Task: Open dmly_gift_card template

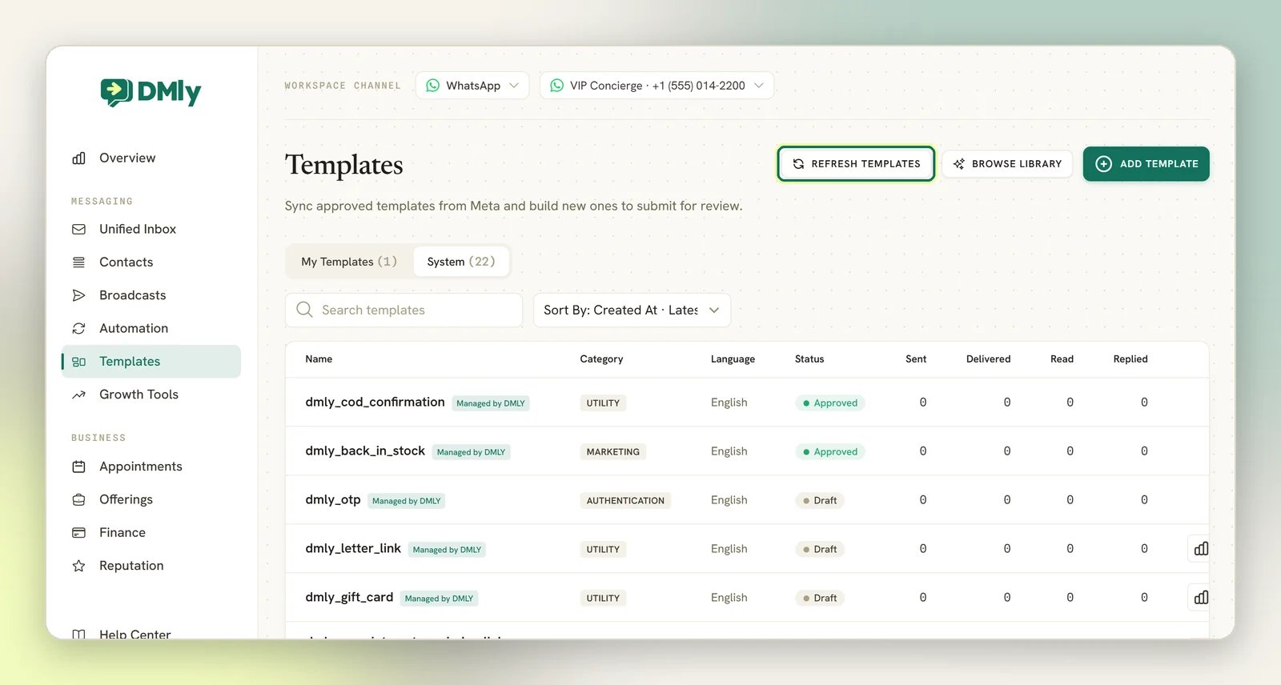Action: [349, 598]
